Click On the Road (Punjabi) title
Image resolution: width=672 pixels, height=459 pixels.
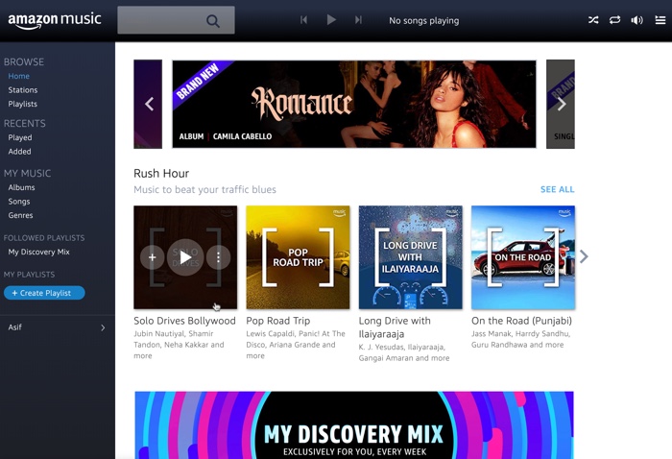click(521, 321)
